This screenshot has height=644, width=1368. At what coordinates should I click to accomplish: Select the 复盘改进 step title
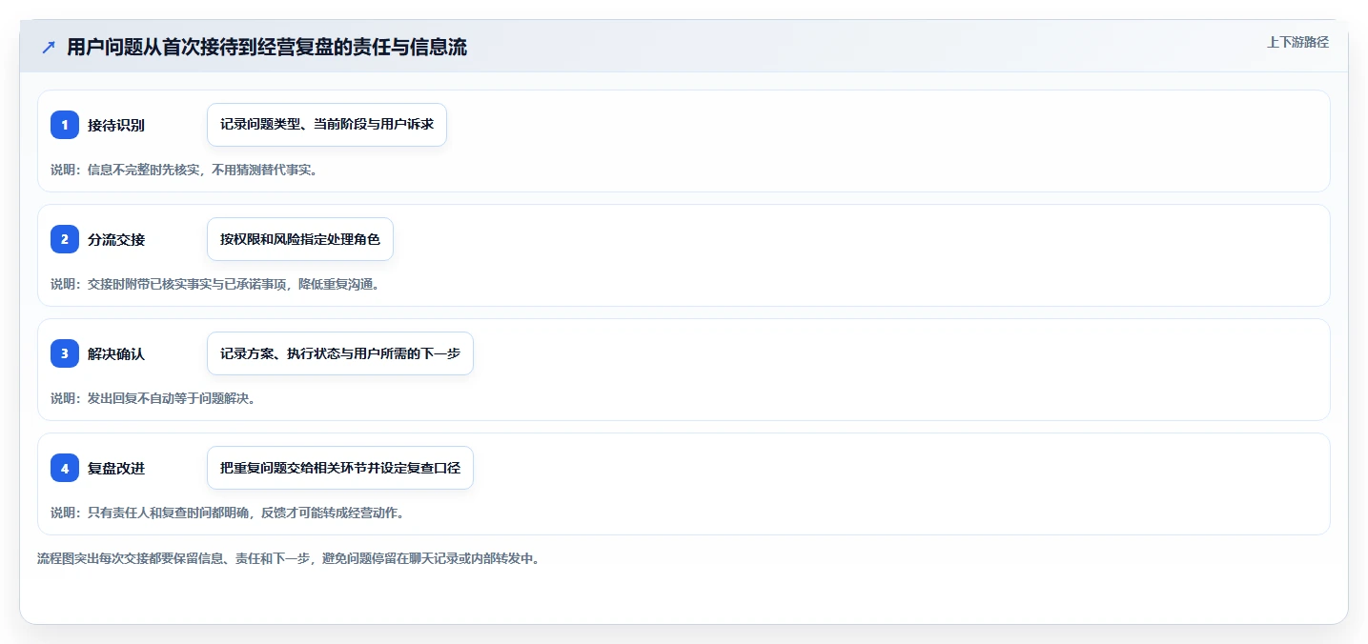(116, 468)
